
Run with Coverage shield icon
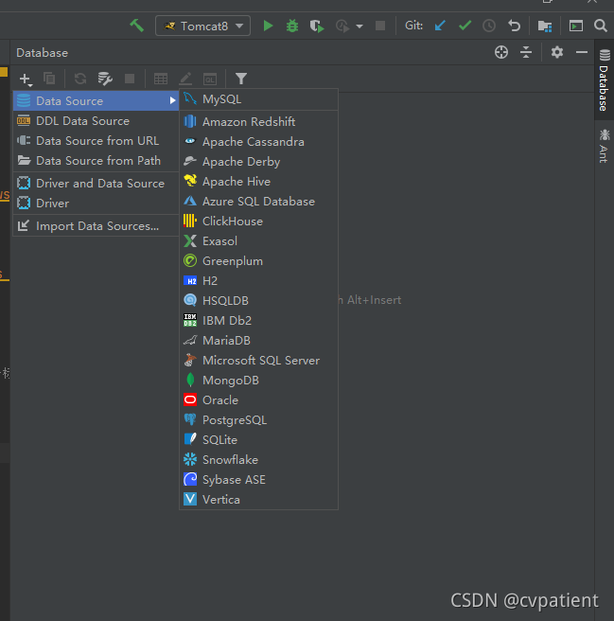click(316, 27)
